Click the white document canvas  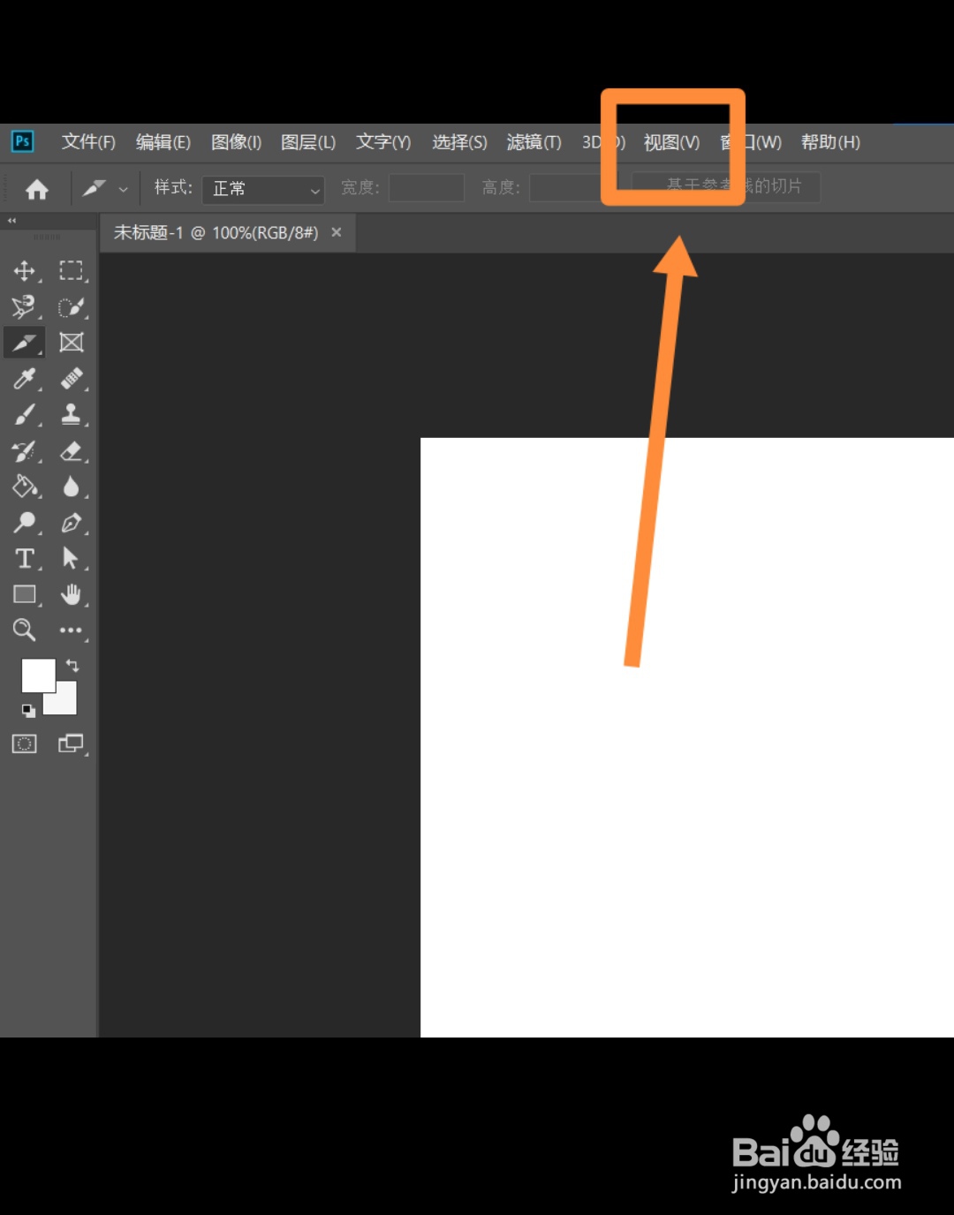coord(687,737)
